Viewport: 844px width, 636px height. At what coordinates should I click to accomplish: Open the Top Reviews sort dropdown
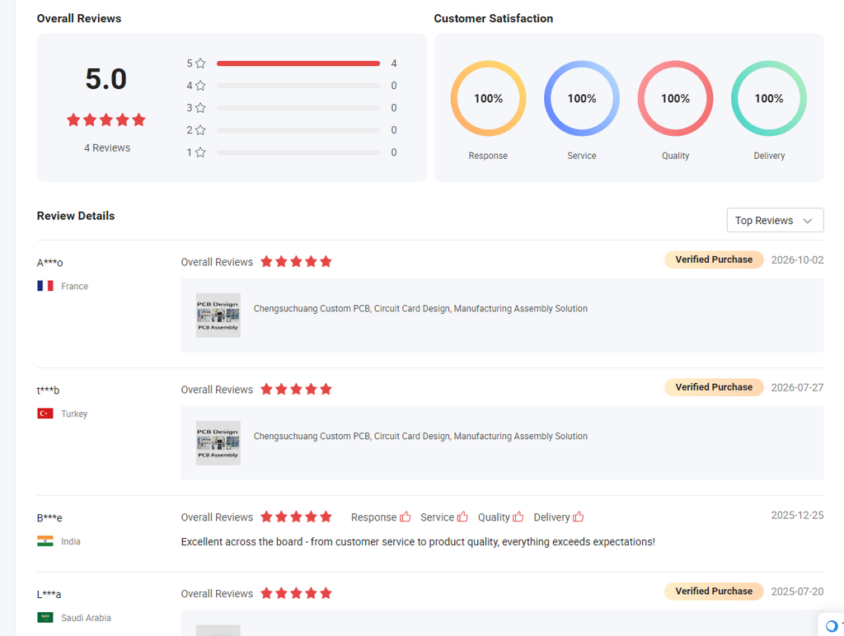tap(775, 220)
